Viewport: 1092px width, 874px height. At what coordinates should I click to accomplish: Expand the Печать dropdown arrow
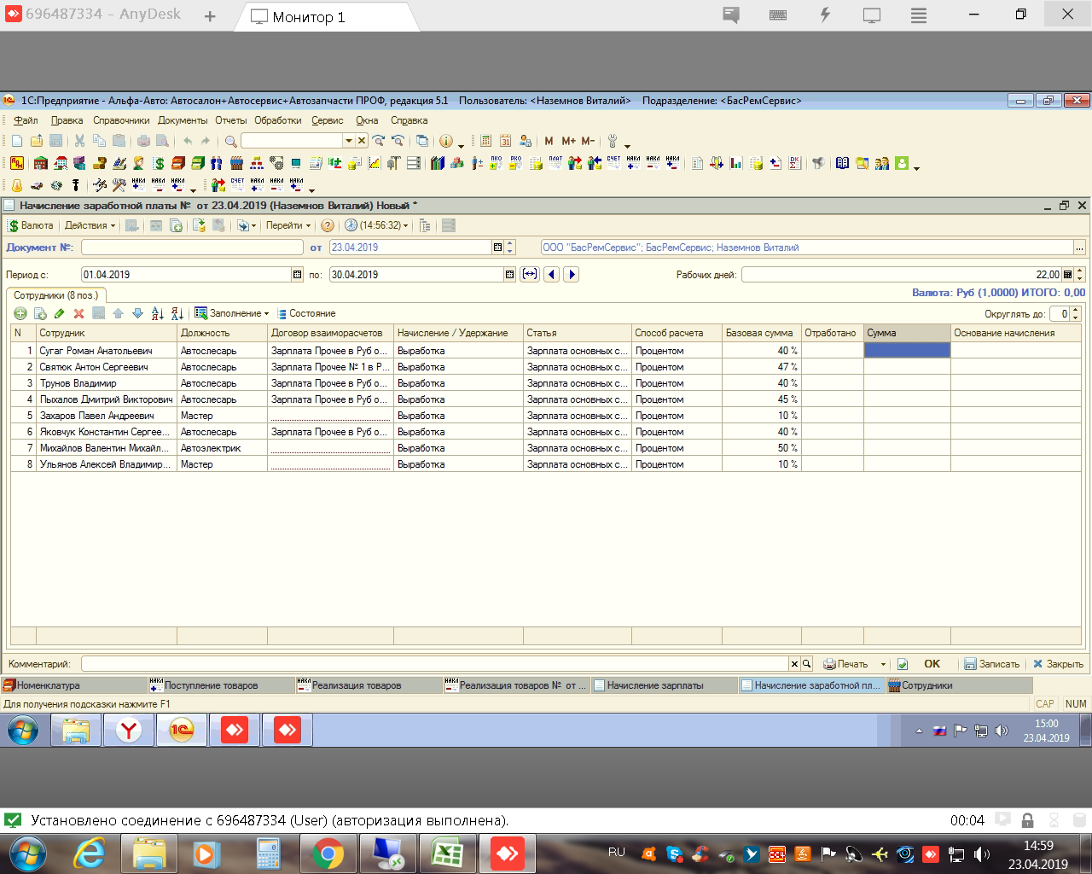(x=883, y=664)
